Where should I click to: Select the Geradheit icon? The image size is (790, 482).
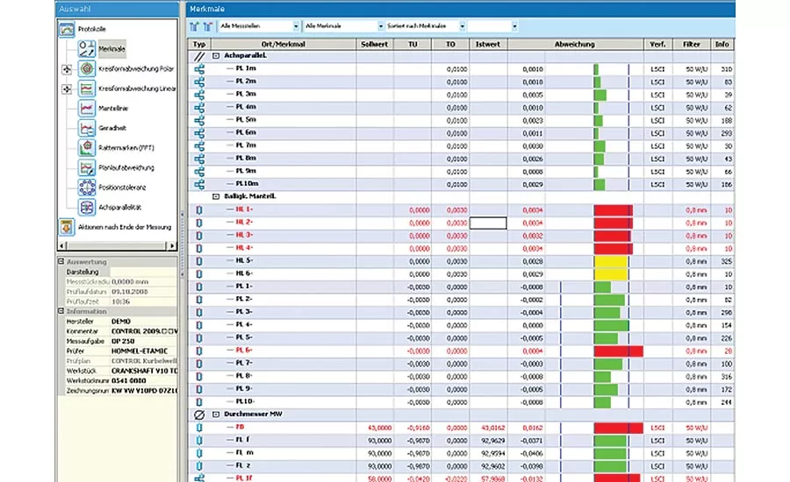pyautogui.click(x=87, y=128)
